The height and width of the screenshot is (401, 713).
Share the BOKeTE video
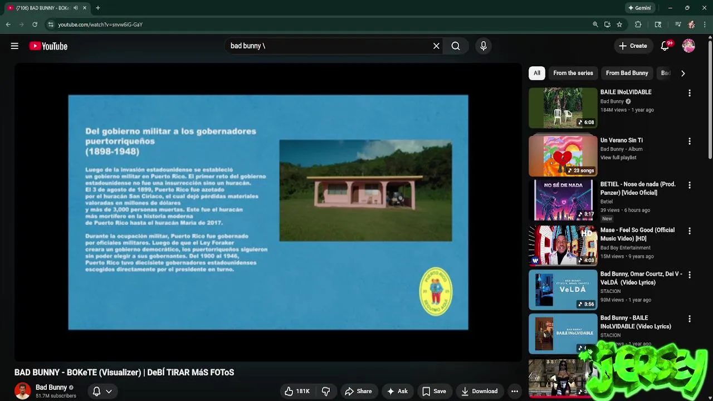(x=358, y=391)
